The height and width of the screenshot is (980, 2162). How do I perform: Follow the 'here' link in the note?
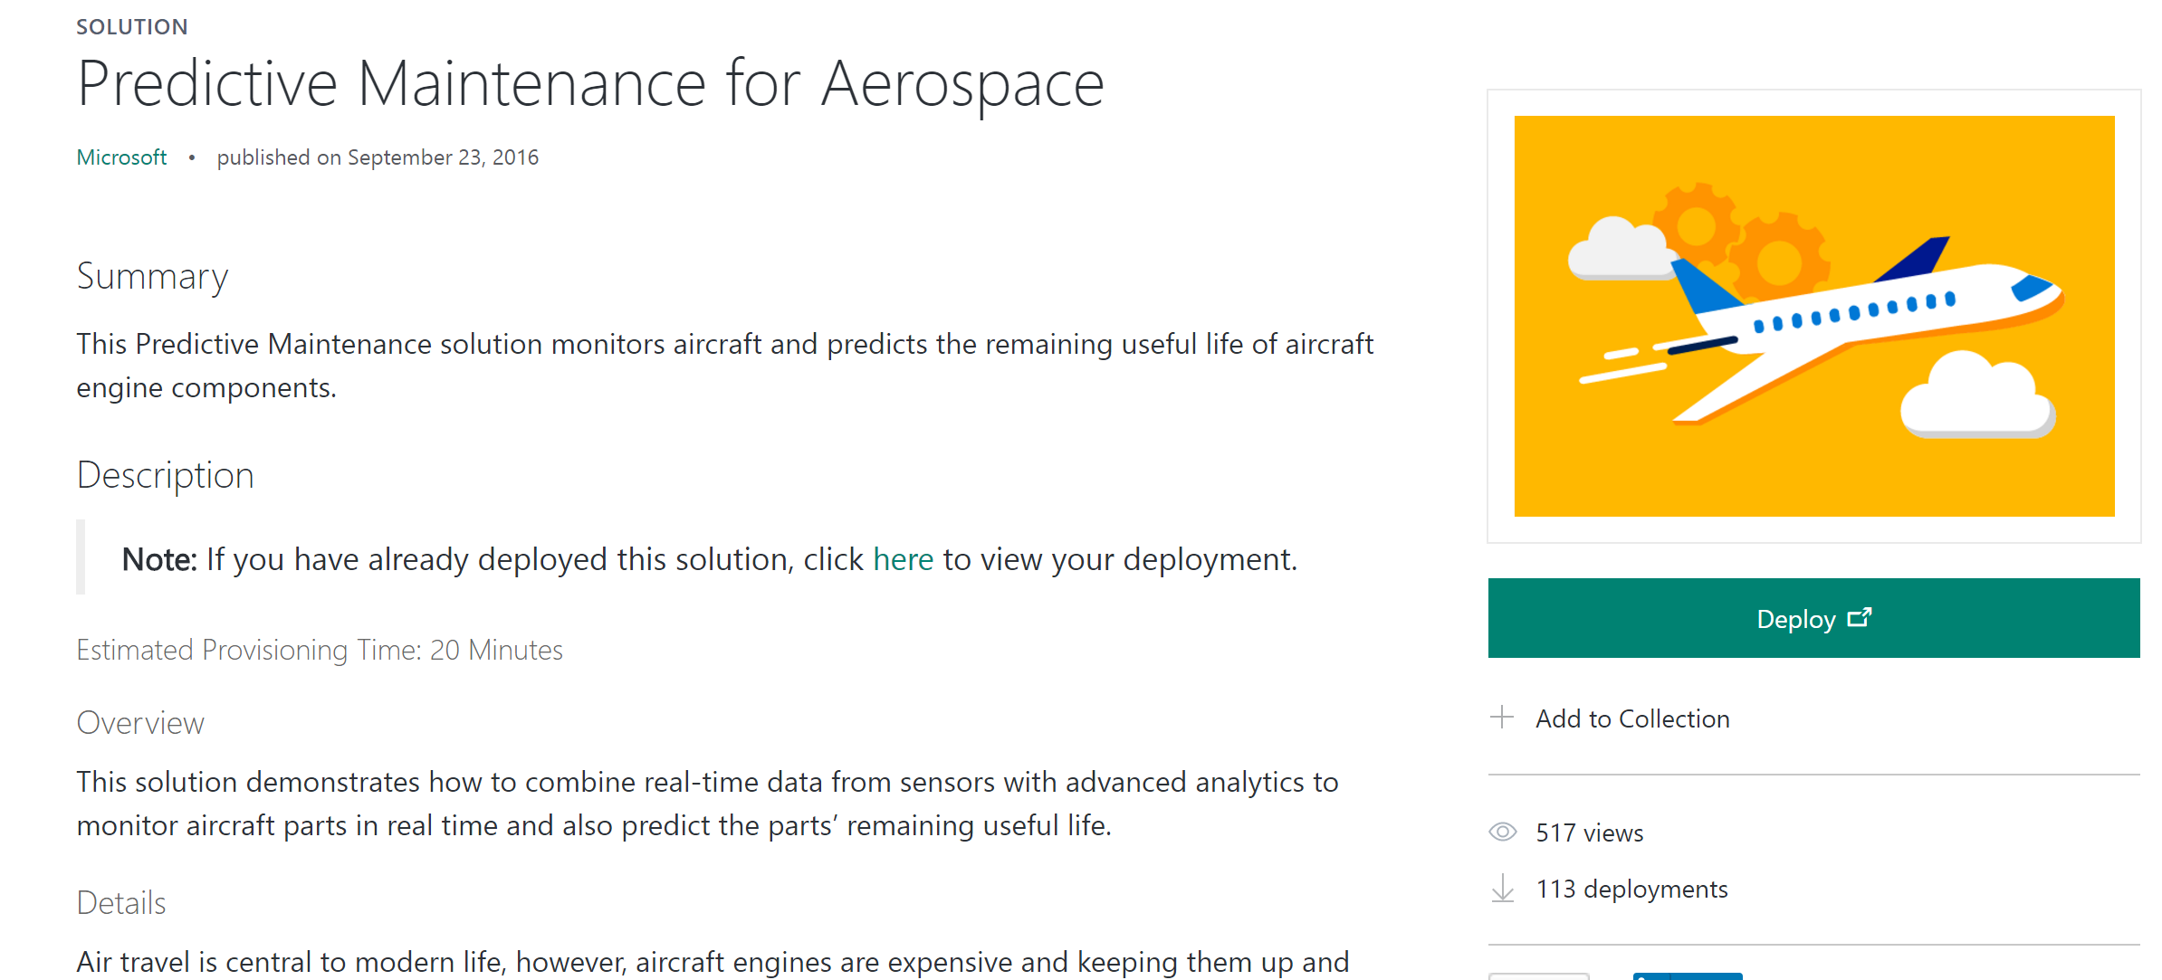pyautogui.click(x=902, y=559)
